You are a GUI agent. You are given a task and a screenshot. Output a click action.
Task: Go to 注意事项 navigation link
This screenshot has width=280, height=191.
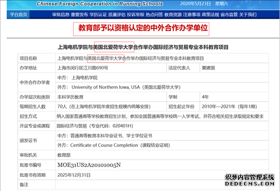point(192,15)
